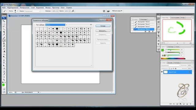Select the Lasso tool
Viewport: 196px width, 110px height.
pos(4,27)
